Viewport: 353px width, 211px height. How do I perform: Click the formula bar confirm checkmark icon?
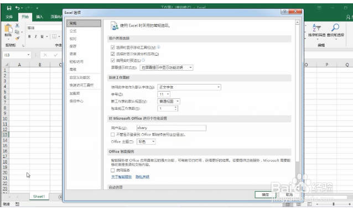click(56, 55)
